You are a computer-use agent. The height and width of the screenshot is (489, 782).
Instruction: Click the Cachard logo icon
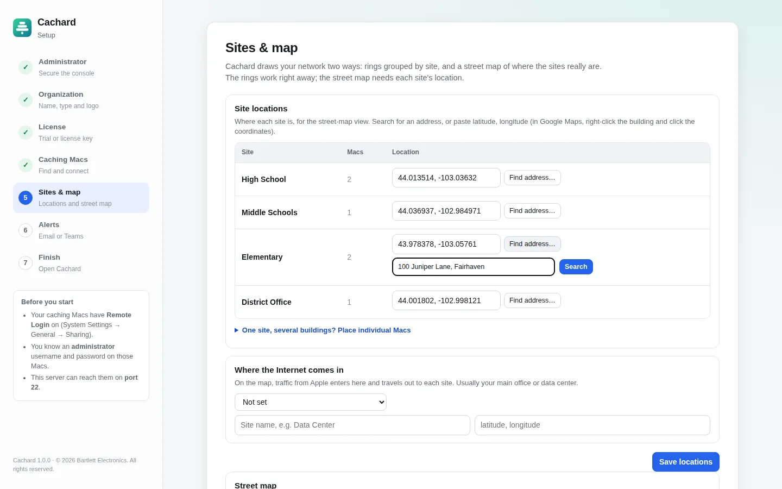click(x=22, y=28)
